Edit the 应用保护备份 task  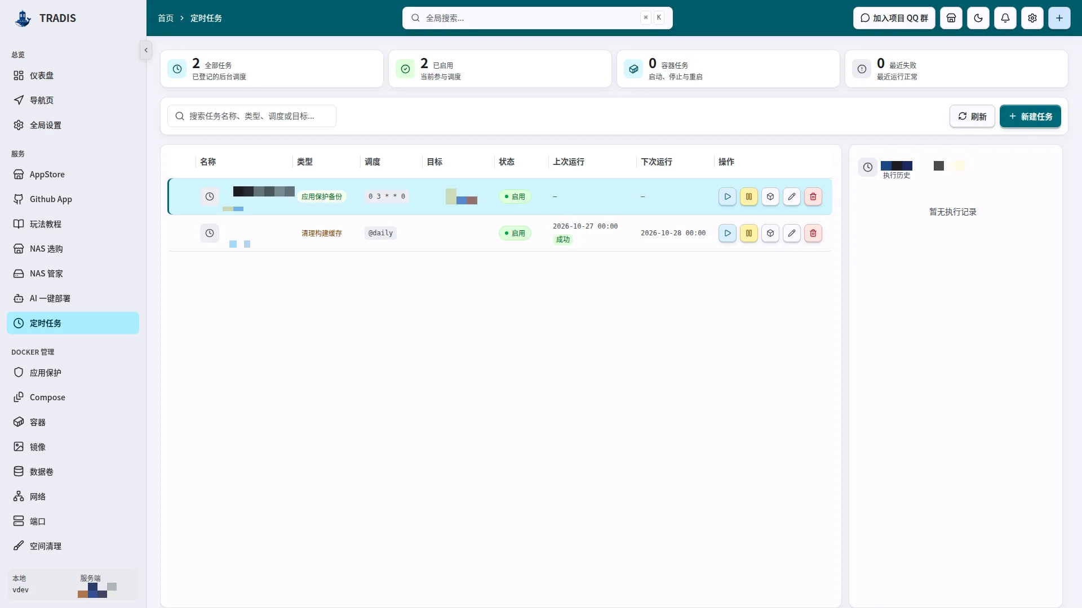coord(792,196)
